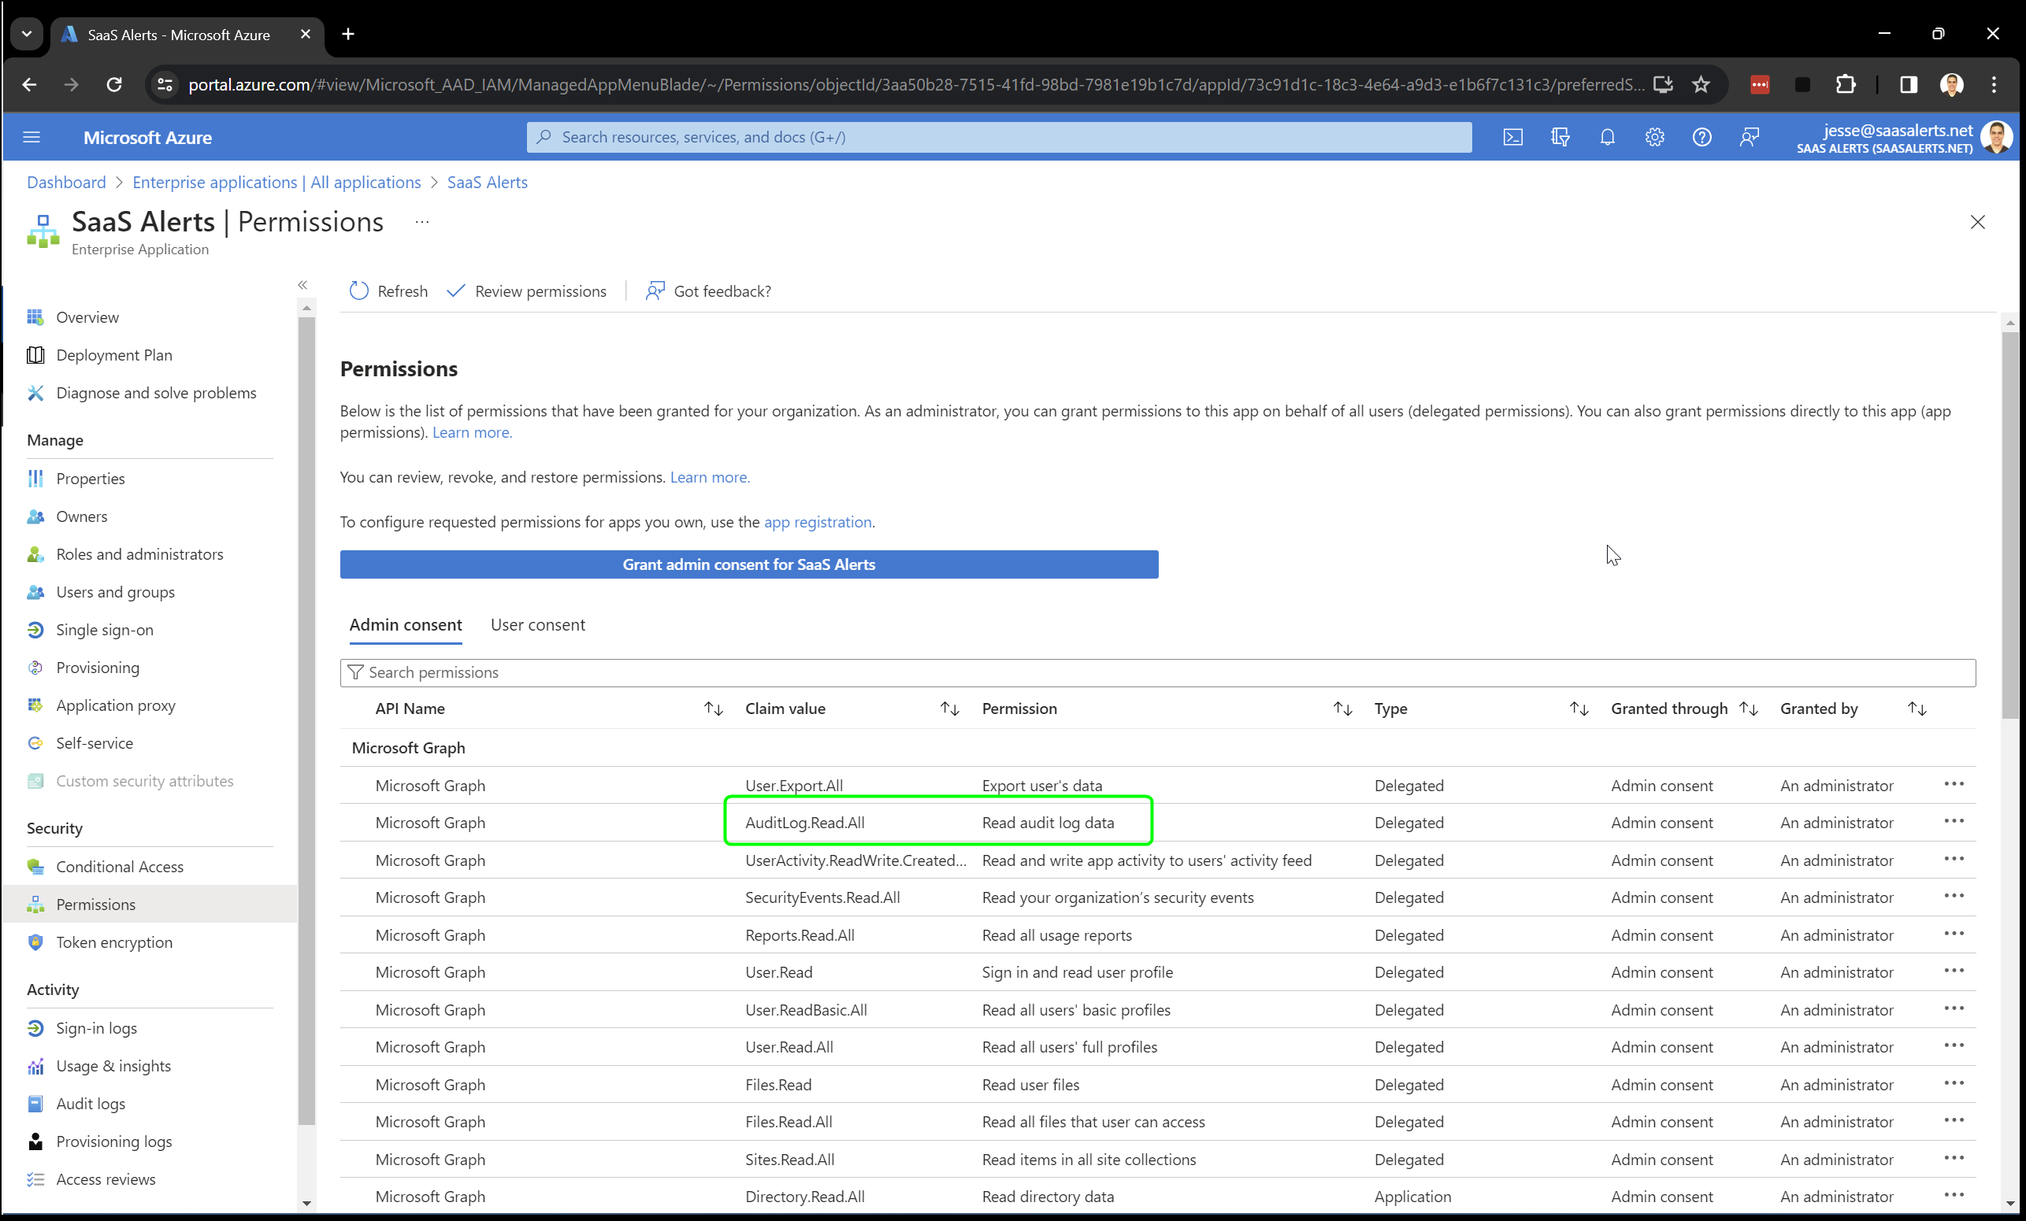This screenshot has width=2026, height=1221.
Task: Toggle sort on the Granted by column
Action: (1917, 709)
